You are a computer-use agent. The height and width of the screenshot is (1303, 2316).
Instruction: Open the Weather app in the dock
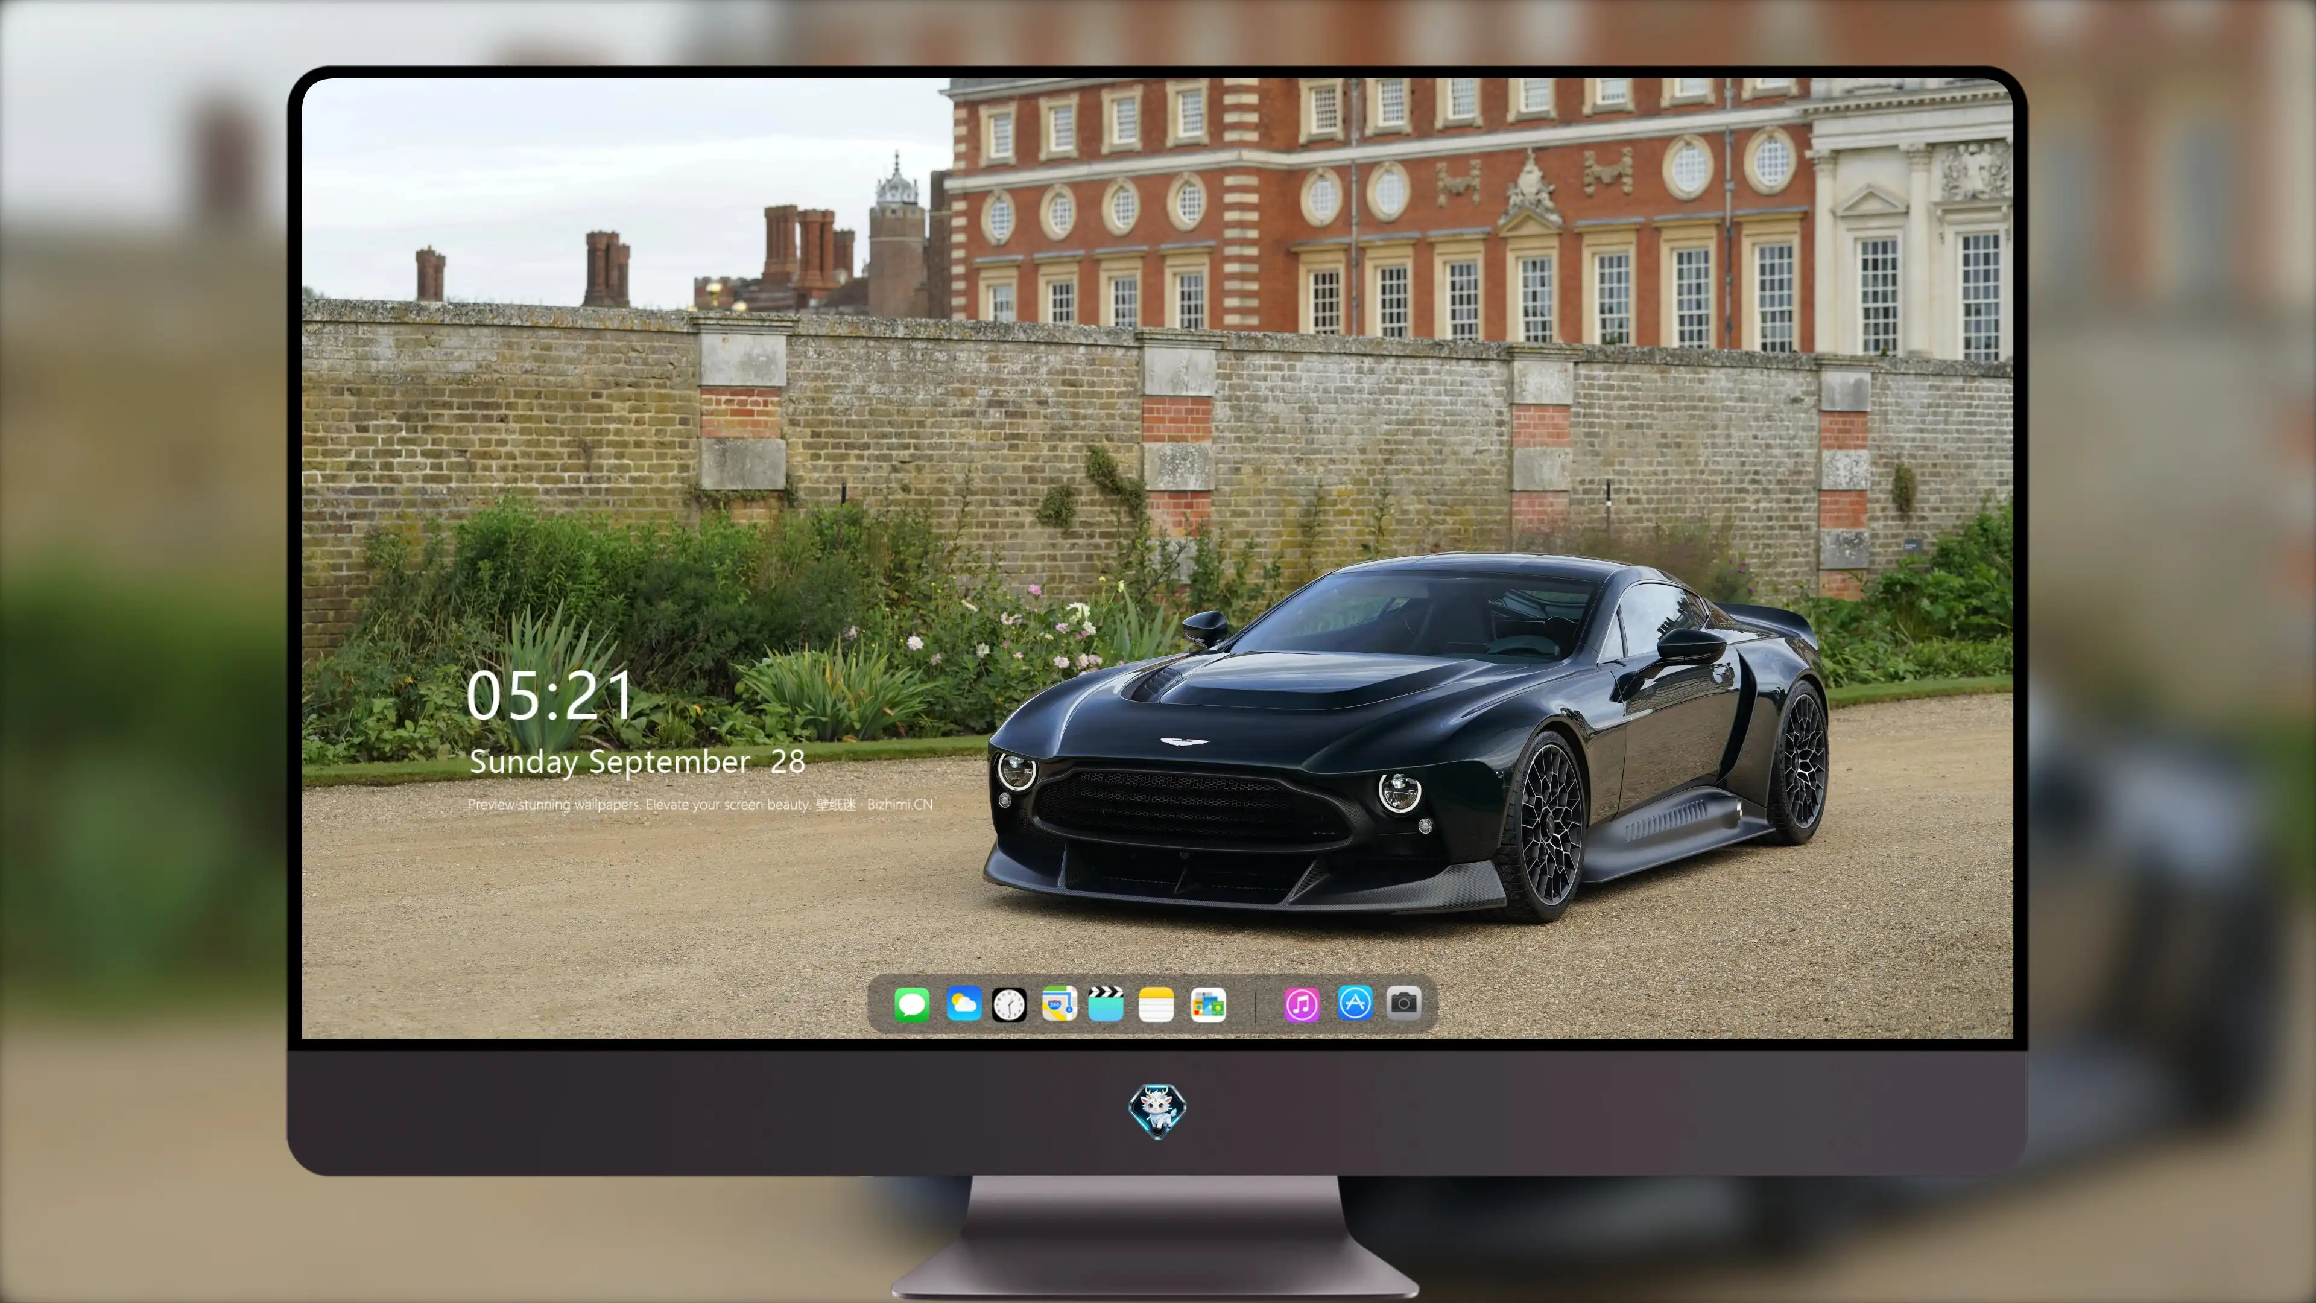pyautogui.click(x=963, y=1004)
